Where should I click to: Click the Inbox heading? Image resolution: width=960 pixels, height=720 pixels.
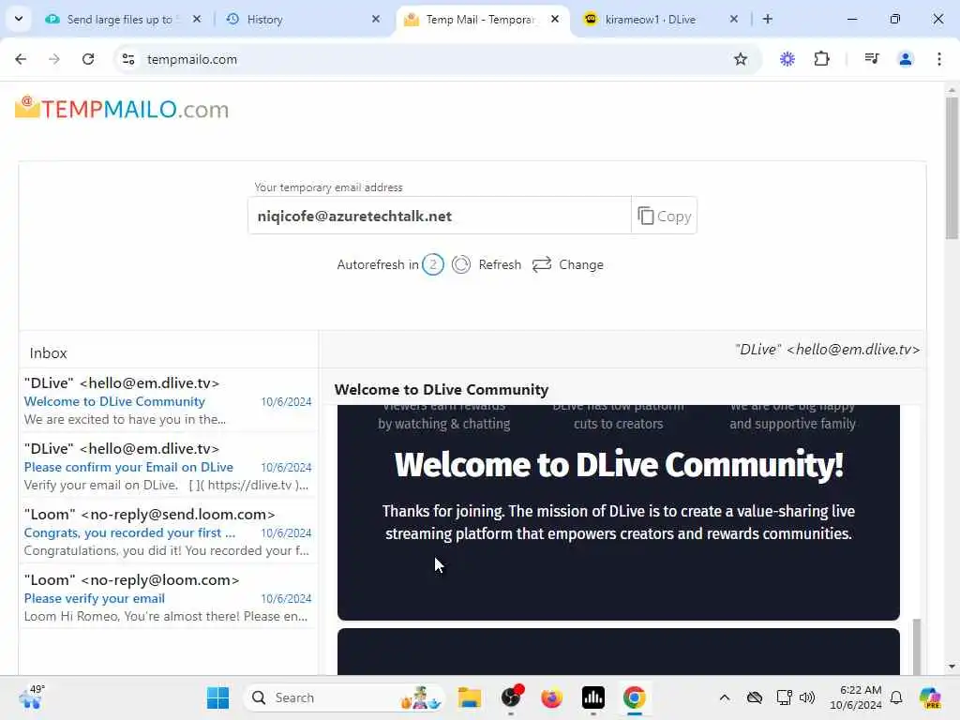[x=49, y=353]
